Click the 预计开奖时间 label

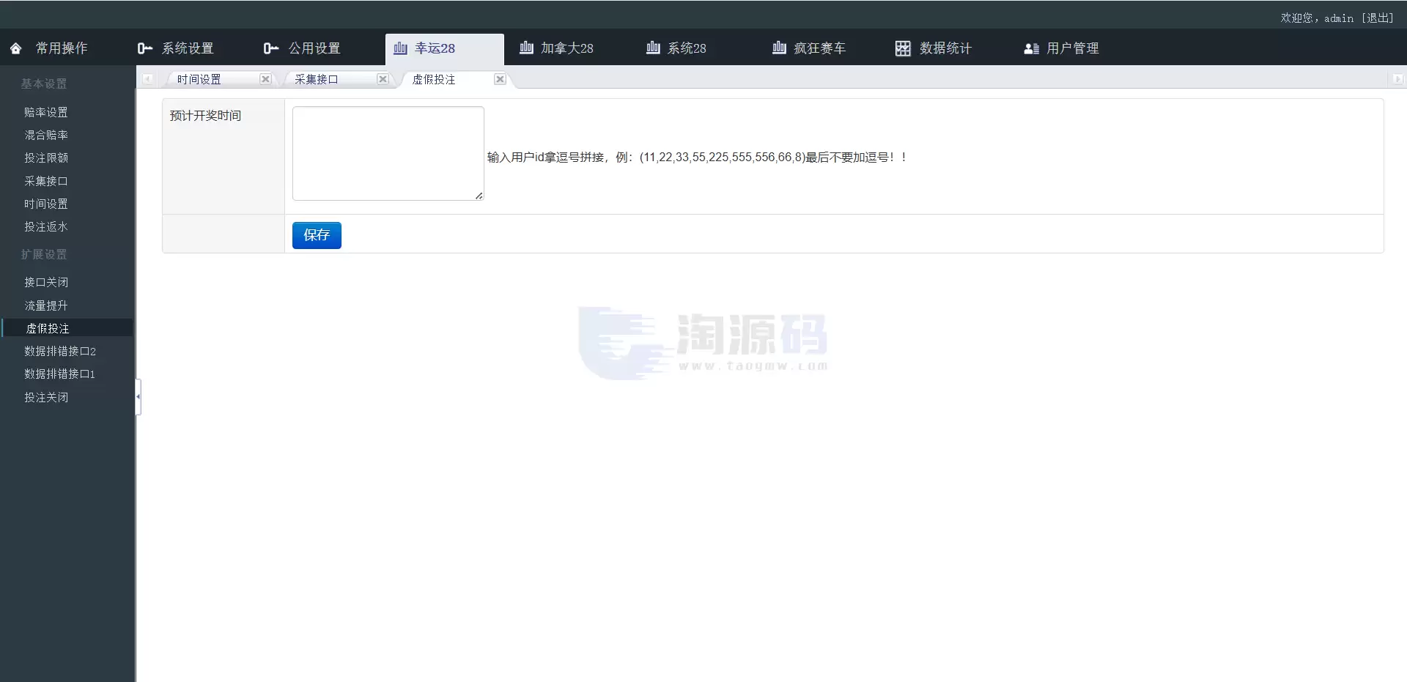click(x=205, y=116)
